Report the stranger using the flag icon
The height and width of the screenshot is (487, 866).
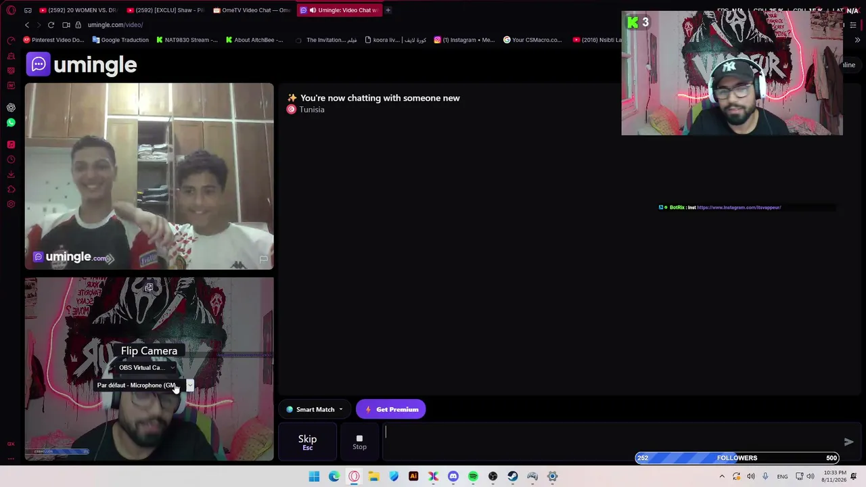pyautogui.click(x=263, y=259)
